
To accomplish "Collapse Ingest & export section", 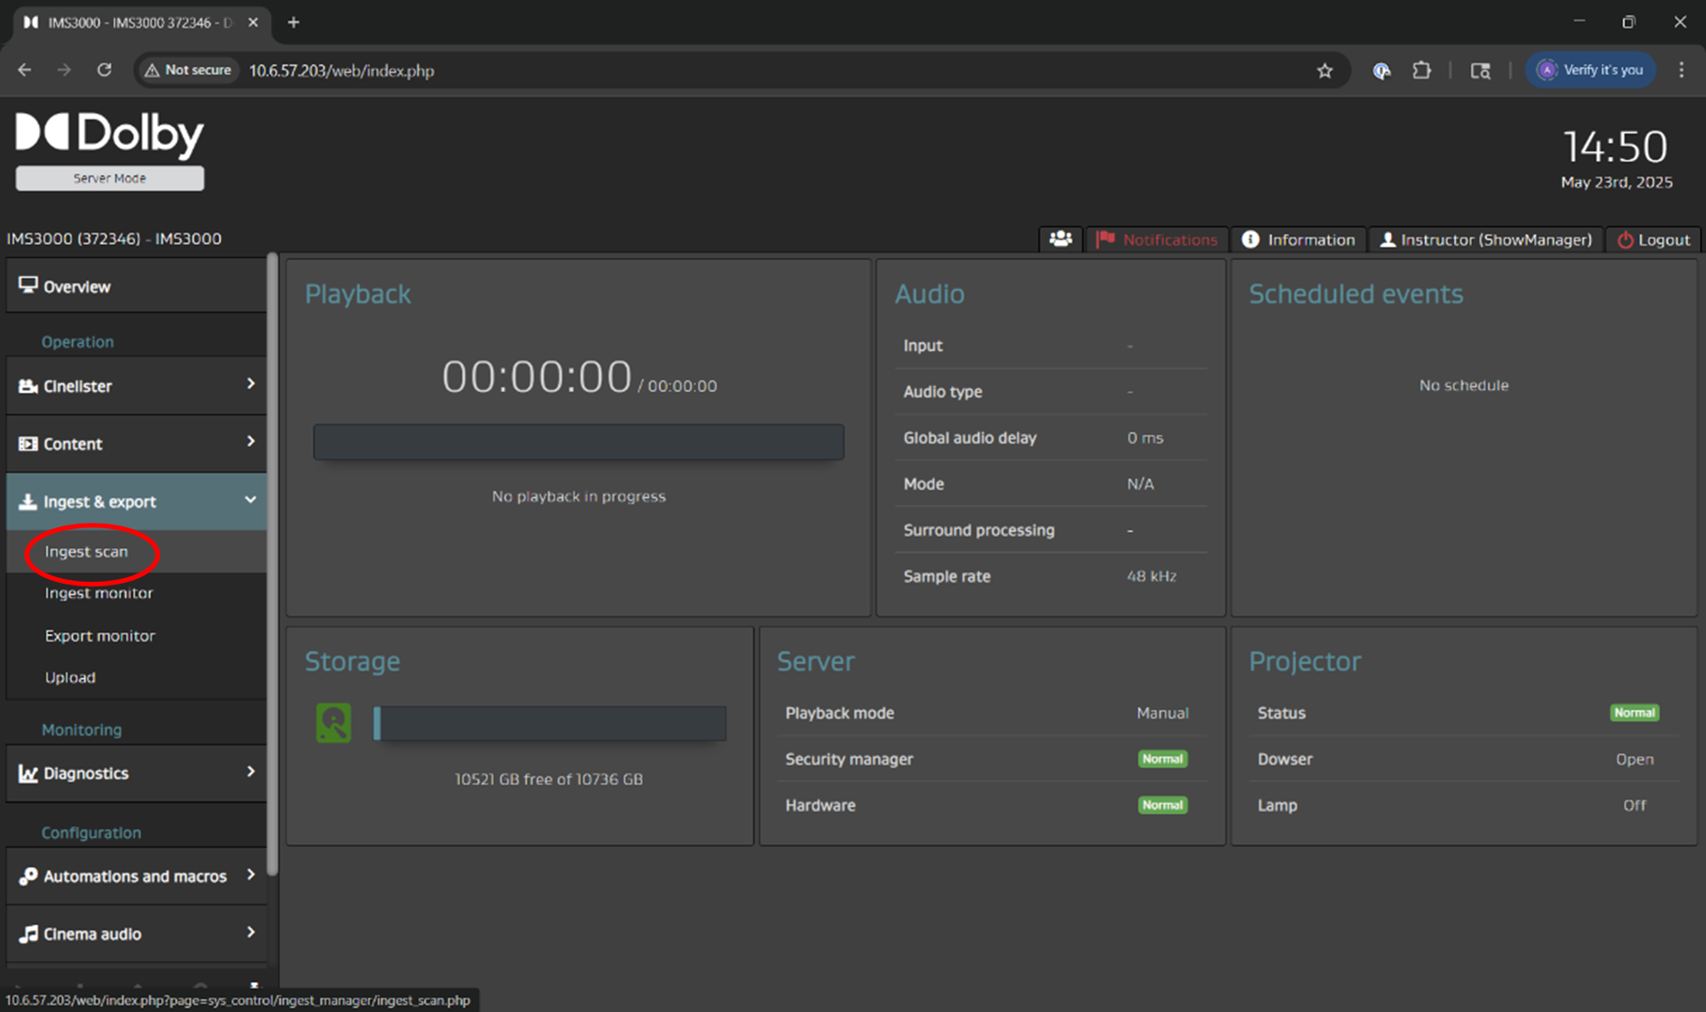I will point(136,501).
